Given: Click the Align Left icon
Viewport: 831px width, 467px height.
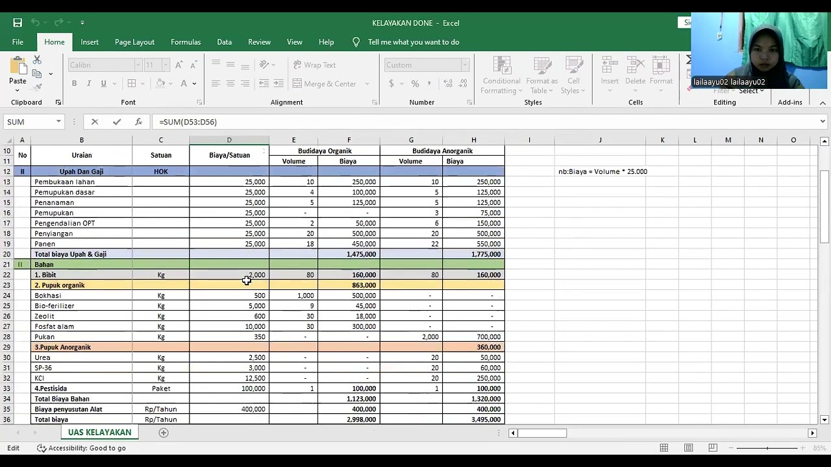Looking at the screenshot, I should (x=215, y=84).
